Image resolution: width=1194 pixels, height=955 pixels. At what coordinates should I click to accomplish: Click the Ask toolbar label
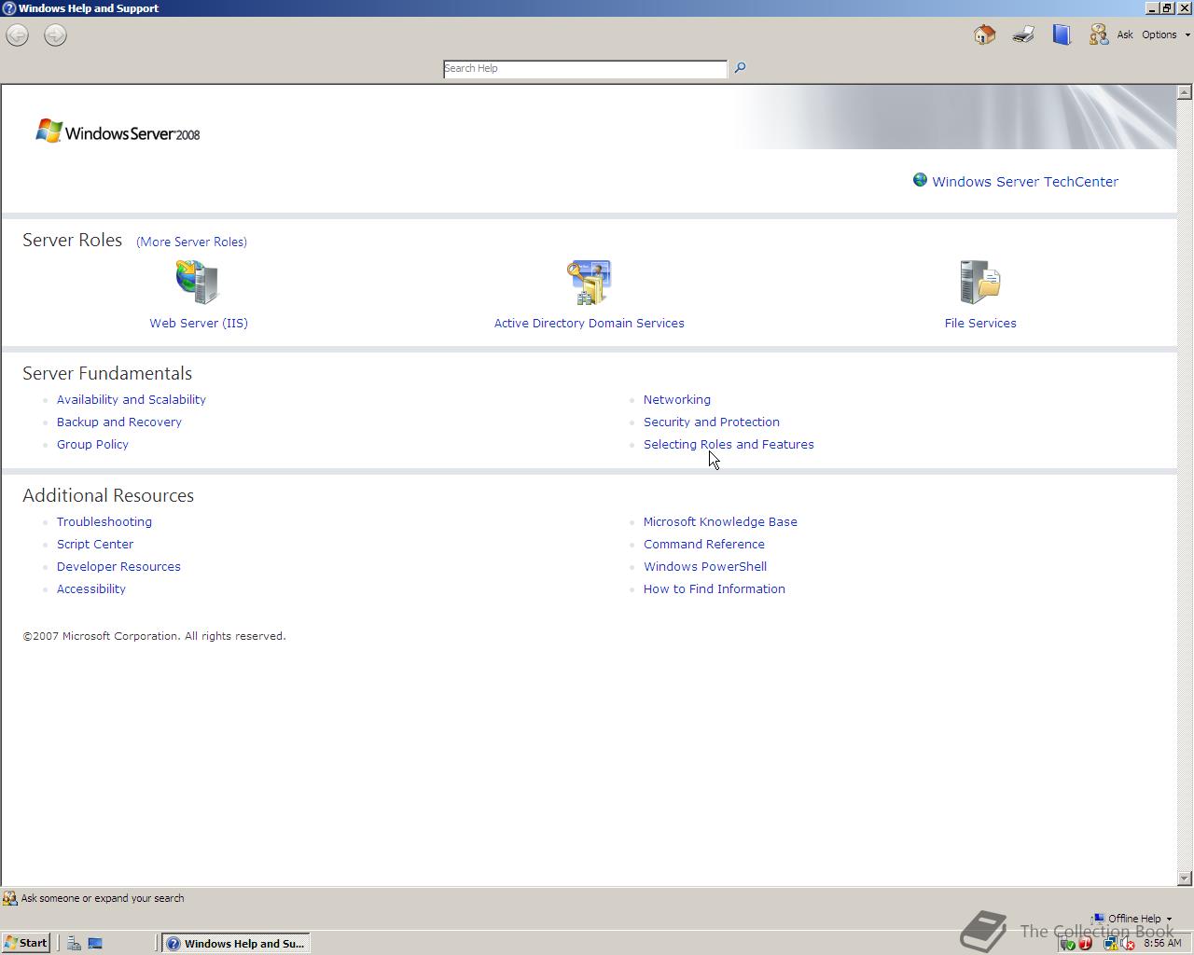[x=1125, y=35]
